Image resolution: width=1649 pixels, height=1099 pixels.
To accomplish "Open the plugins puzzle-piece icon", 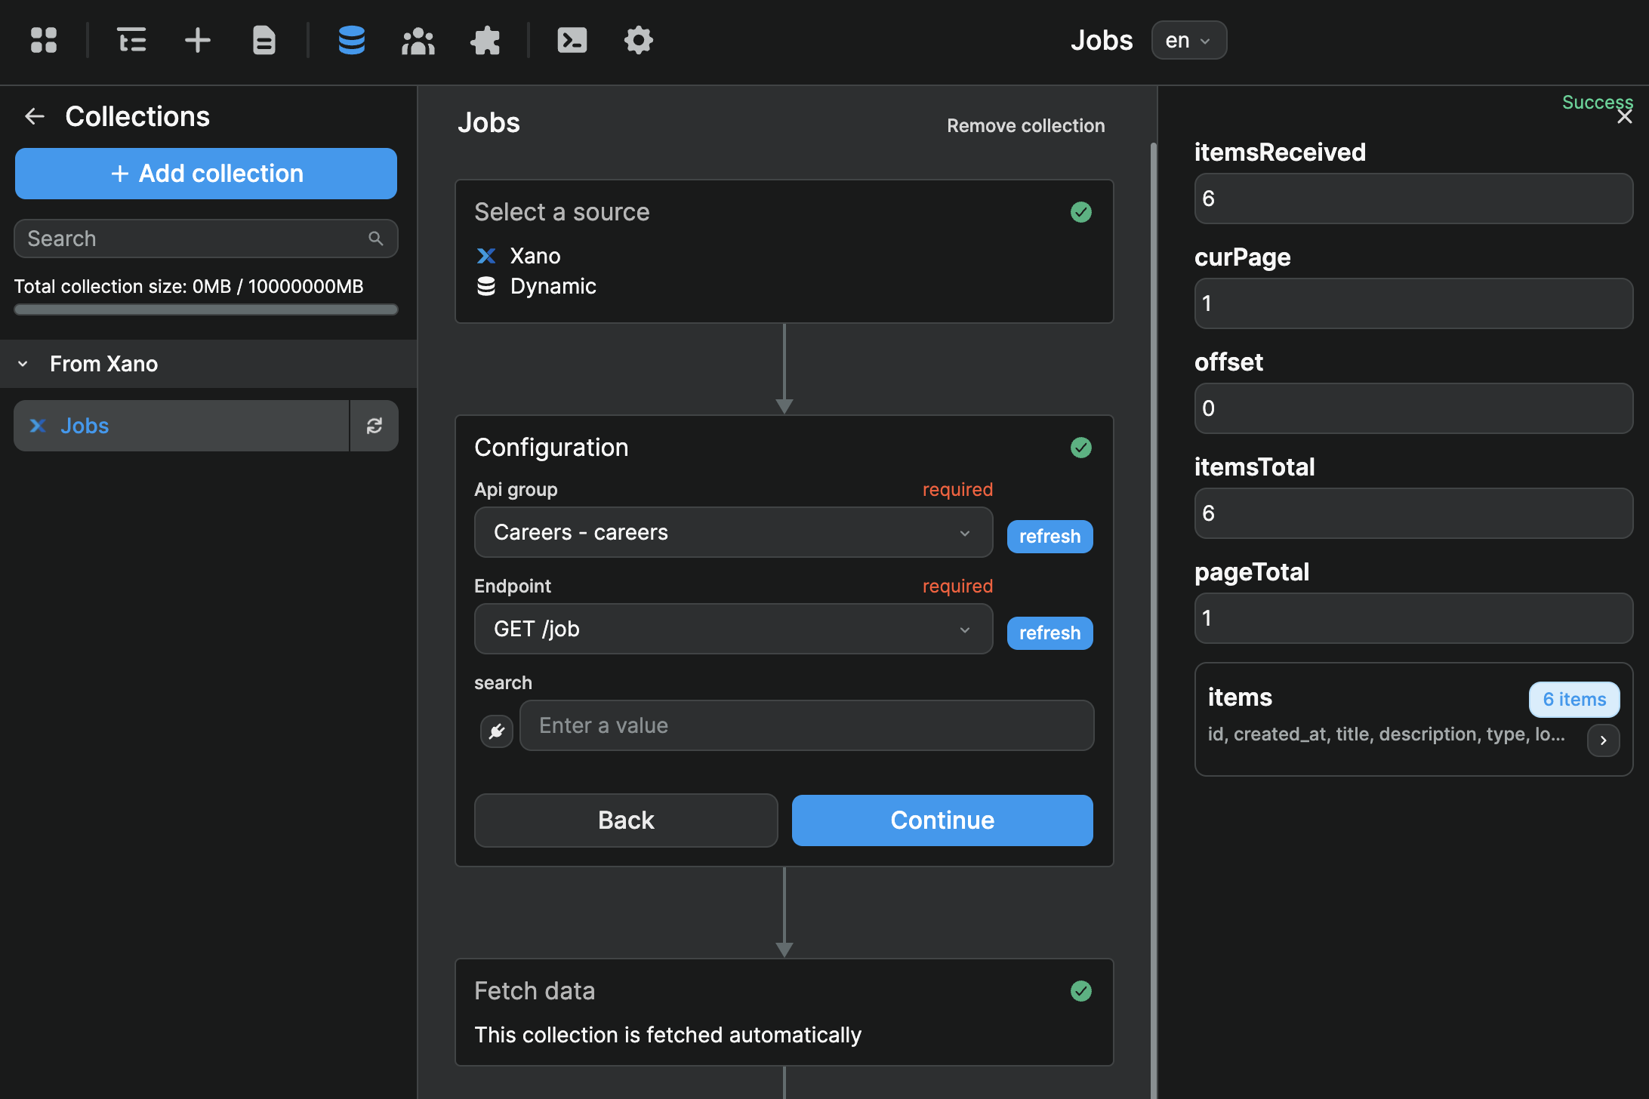I will (485, 40).
